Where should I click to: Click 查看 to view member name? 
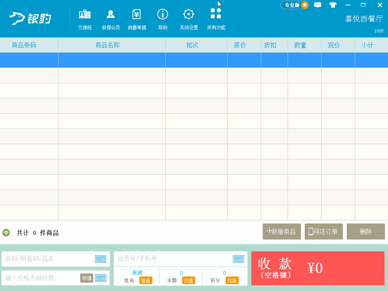pyautogui.click(x=145, y=280)
